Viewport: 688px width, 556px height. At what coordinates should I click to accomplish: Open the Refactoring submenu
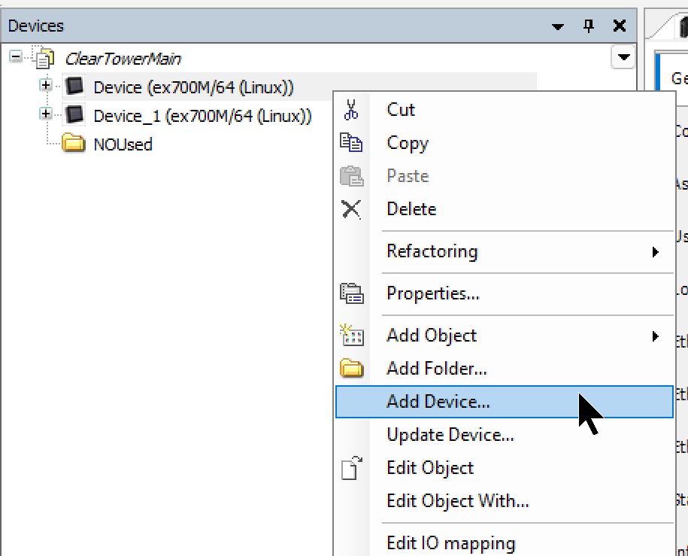[432, 251]
